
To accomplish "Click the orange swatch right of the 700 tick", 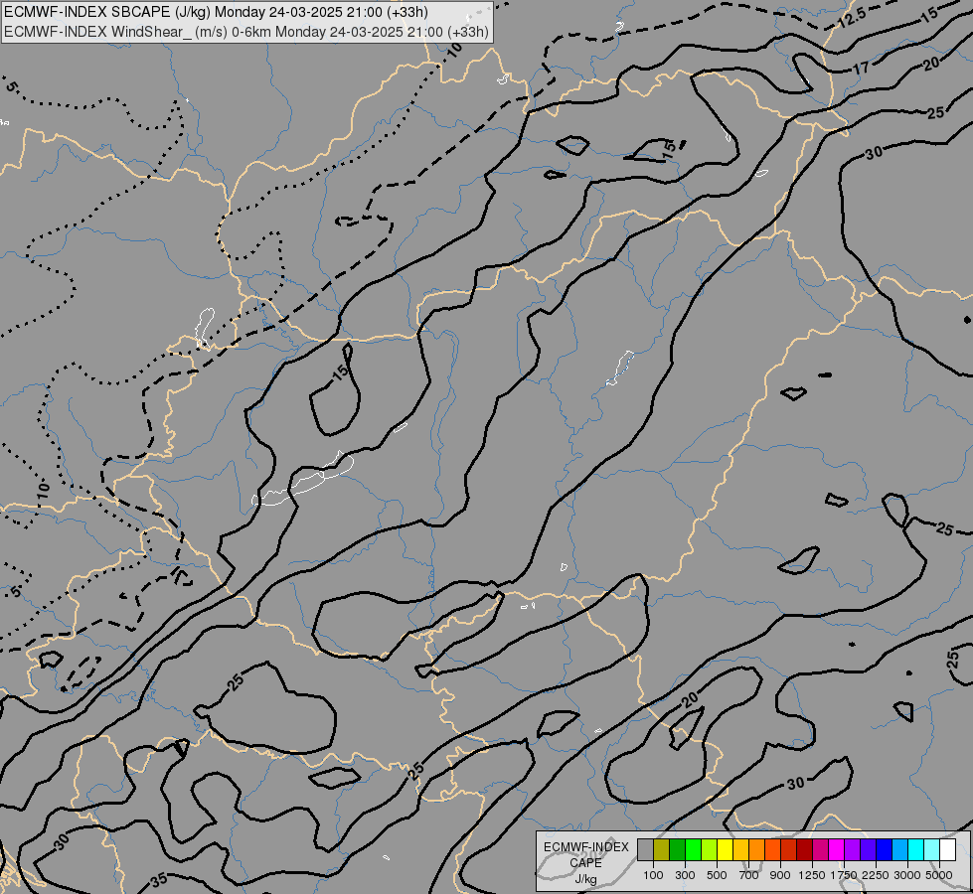I will tap(756, 850).
